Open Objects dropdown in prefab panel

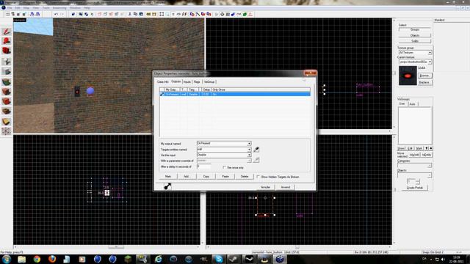pos(430,175)
